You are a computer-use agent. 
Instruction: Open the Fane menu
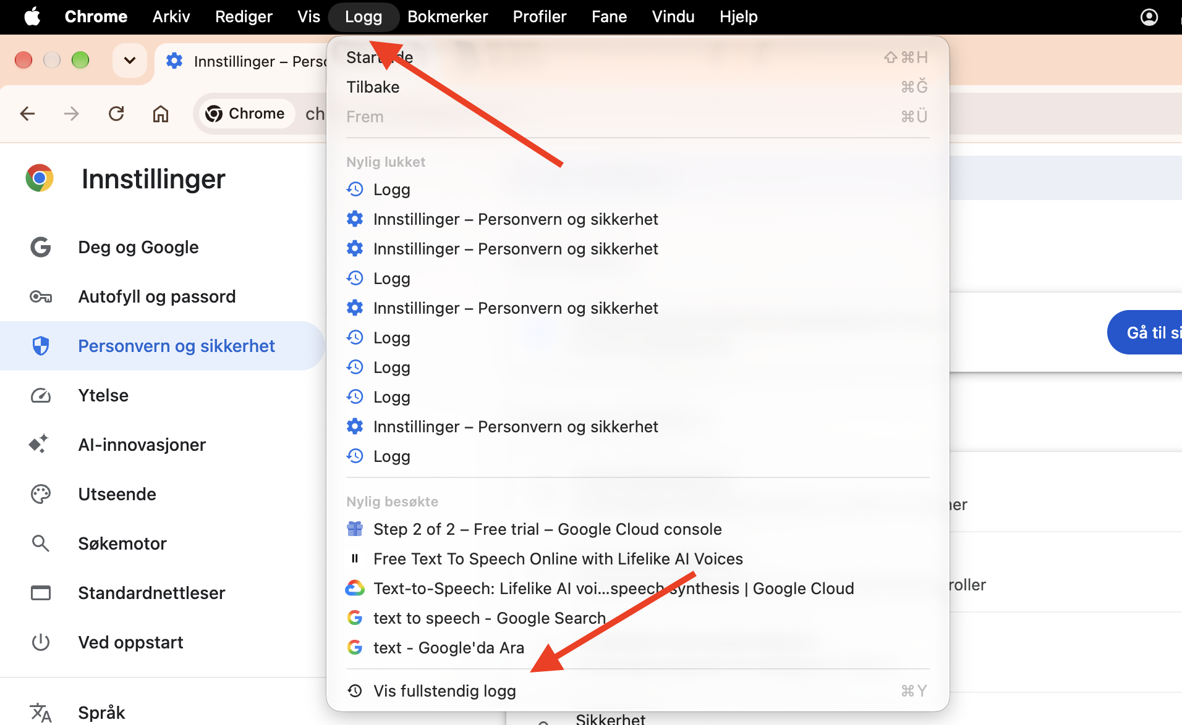pos(609,17)
